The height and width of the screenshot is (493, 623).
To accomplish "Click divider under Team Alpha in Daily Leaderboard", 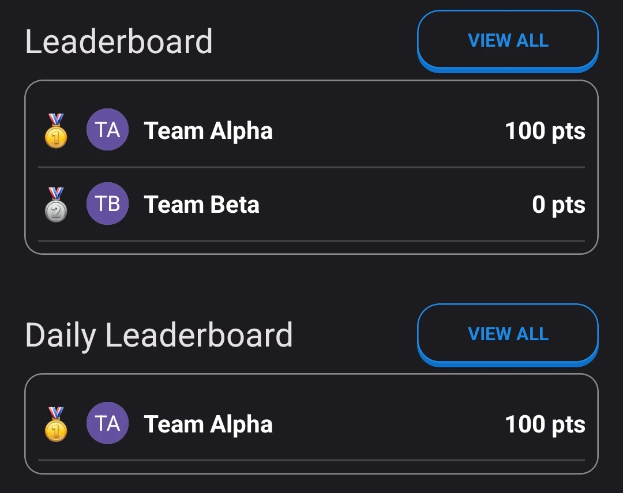I will click(311, 460).
